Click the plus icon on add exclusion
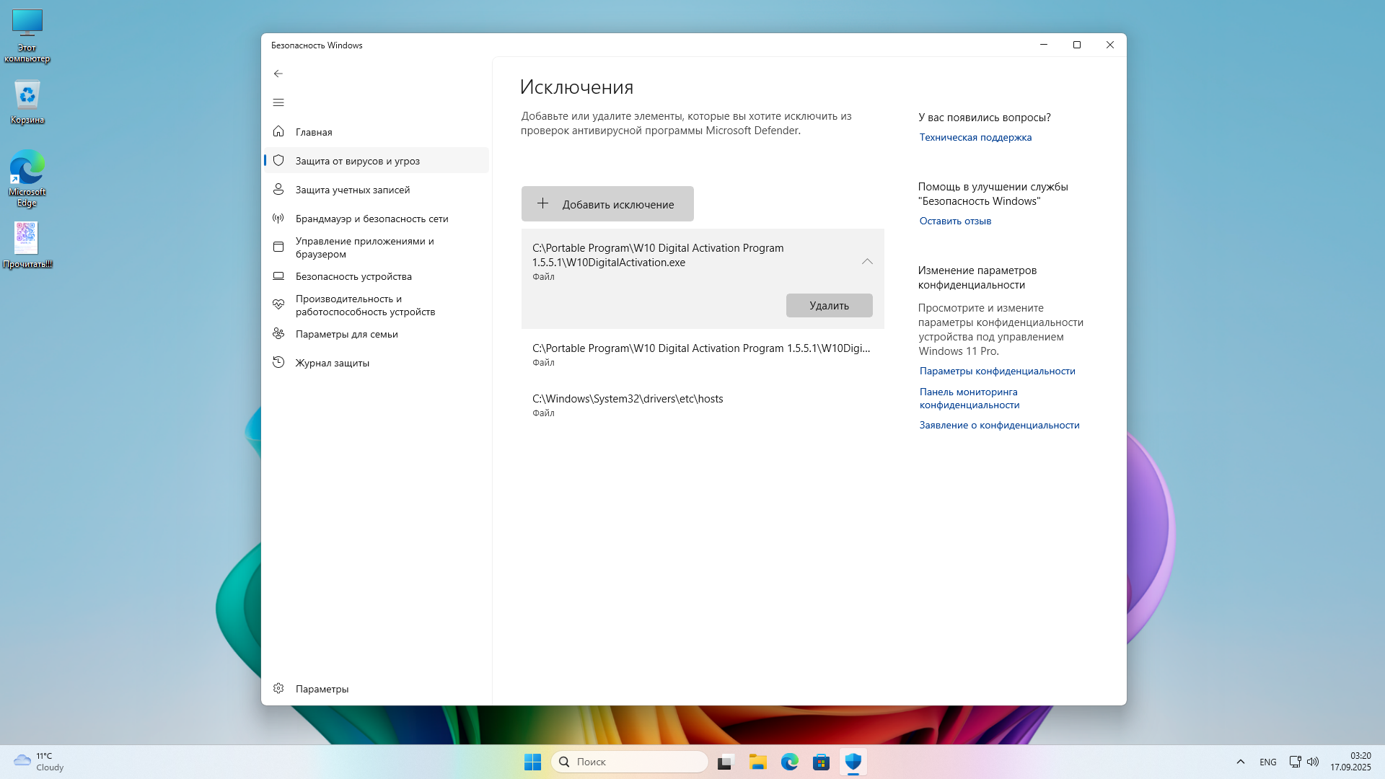Screen dimensions: 1385x779 point(543,203)
